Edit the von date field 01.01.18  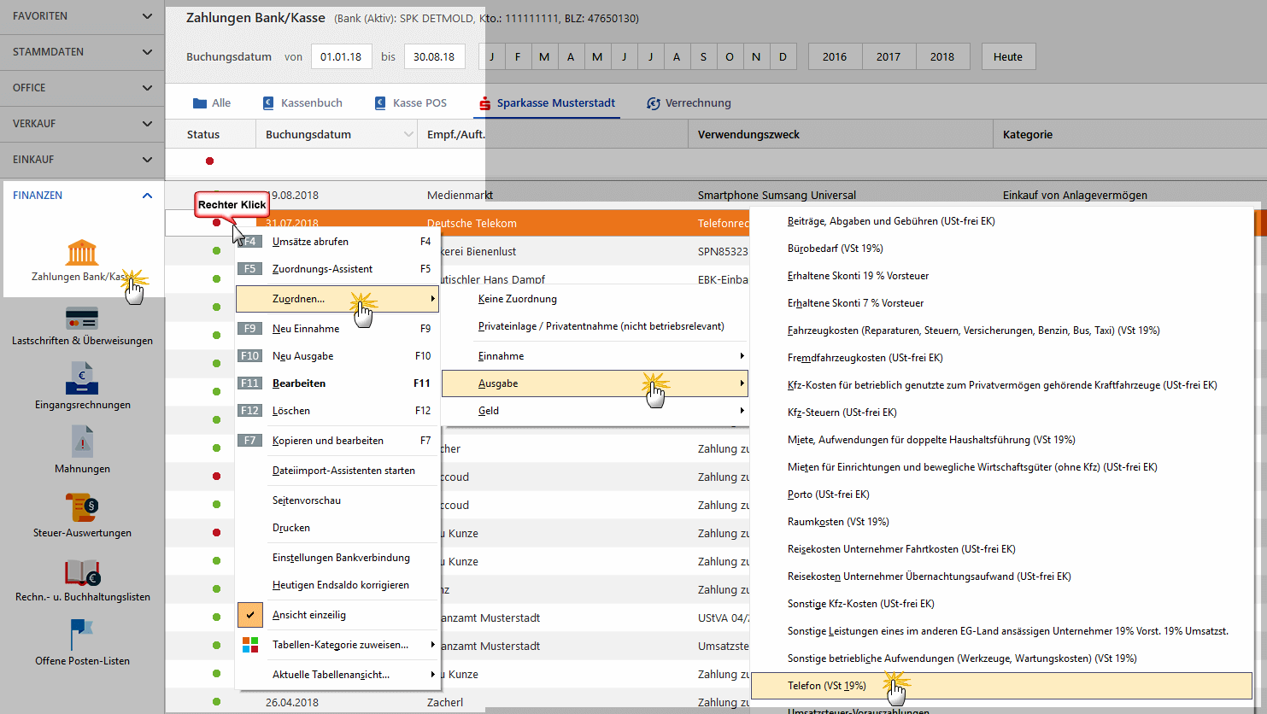[x=341, y=56]
